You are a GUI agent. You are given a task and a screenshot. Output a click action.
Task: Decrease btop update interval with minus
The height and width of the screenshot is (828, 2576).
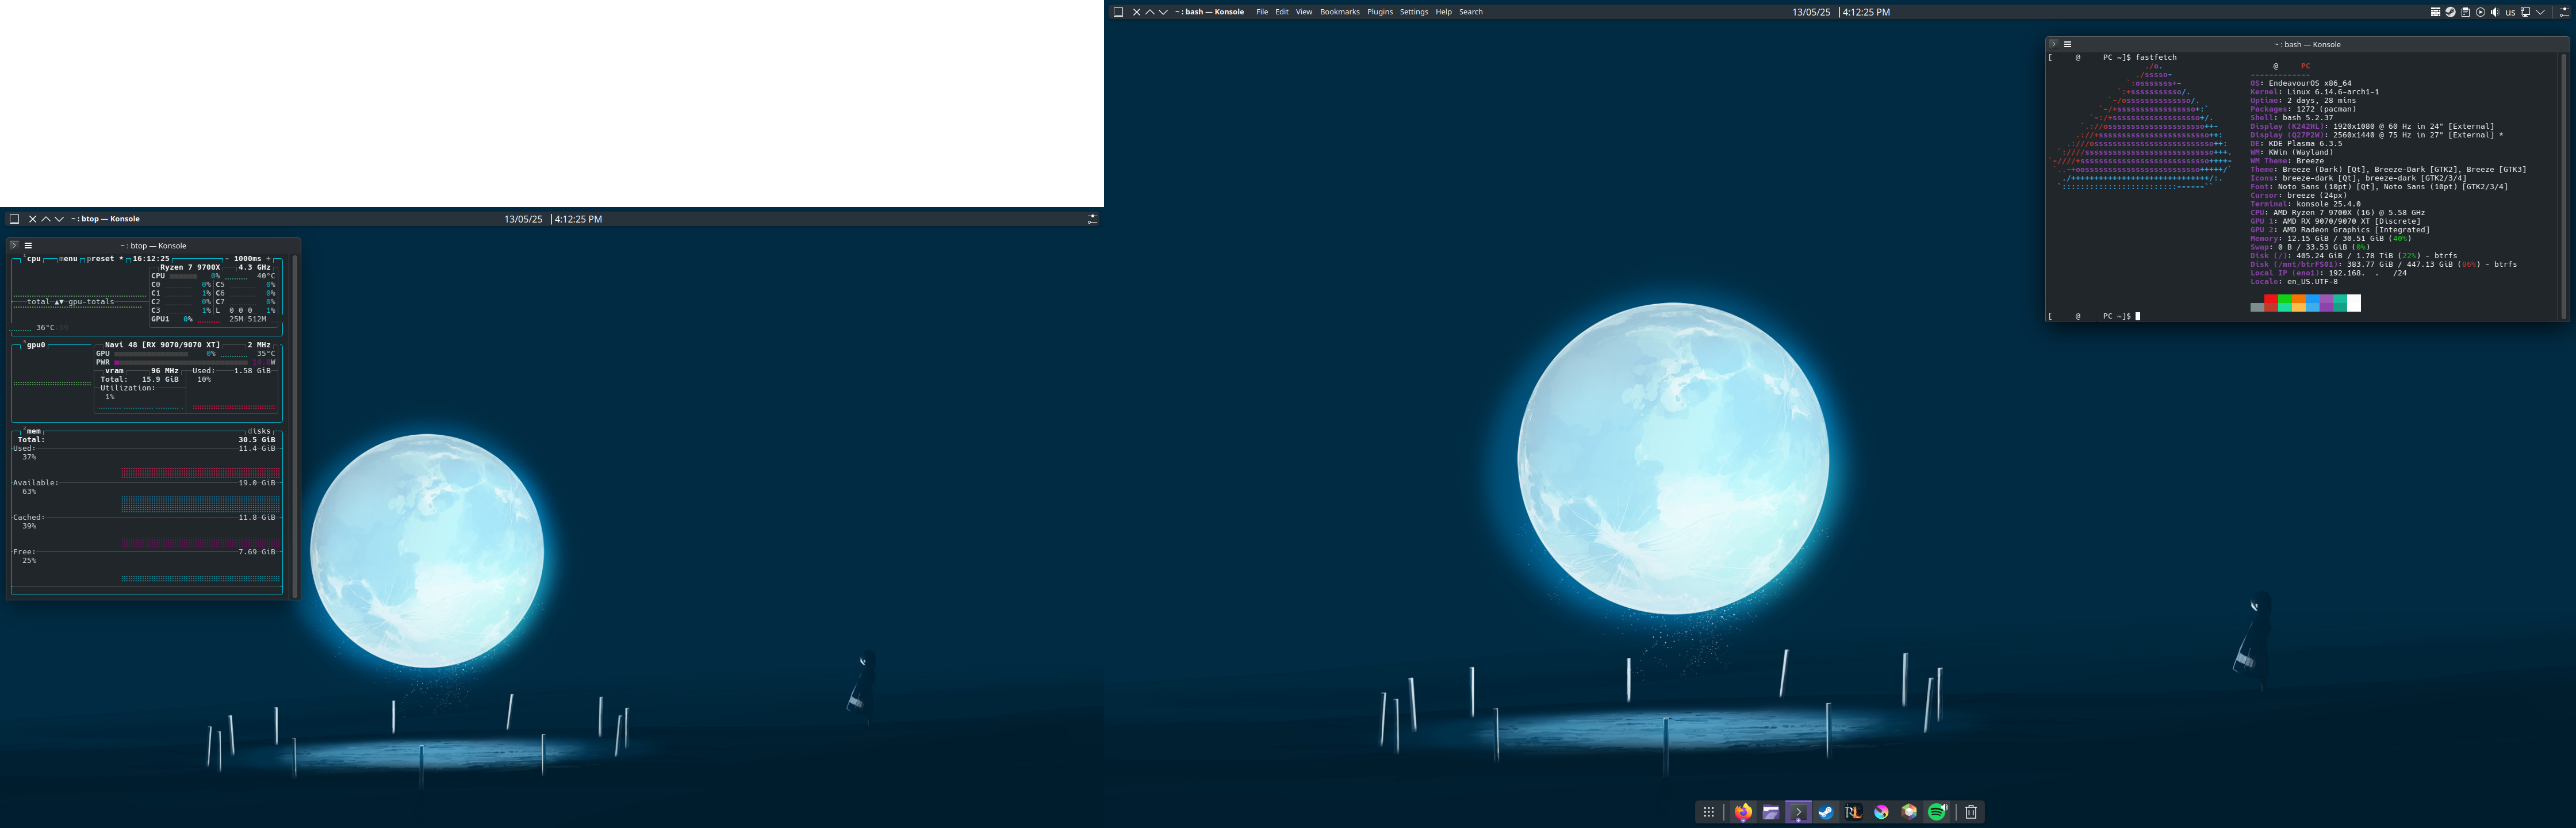[227, 259]
